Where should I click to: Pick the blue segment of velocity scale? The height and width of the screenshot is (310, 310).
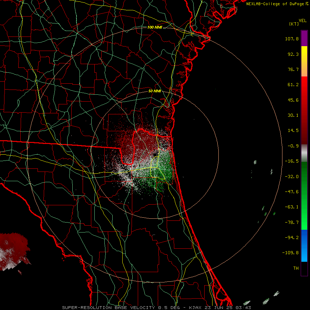pos(304,246)
